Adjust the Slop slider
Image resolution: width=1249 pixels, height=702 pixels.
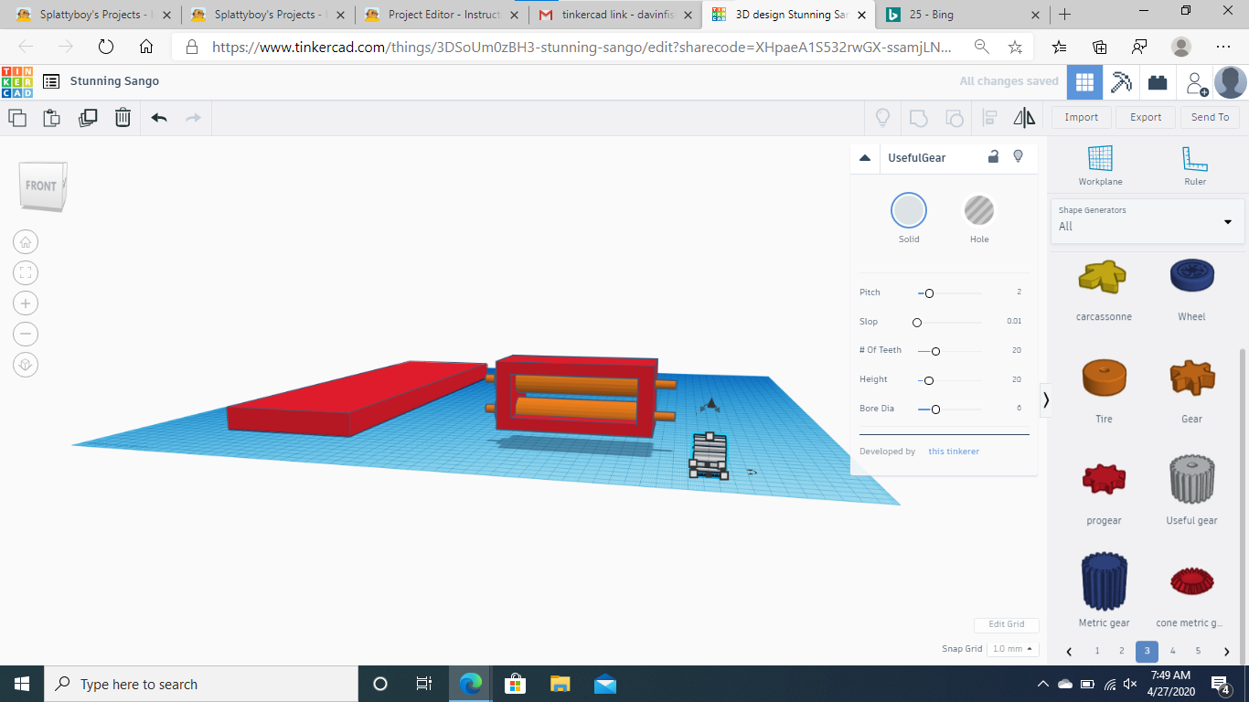917,323
